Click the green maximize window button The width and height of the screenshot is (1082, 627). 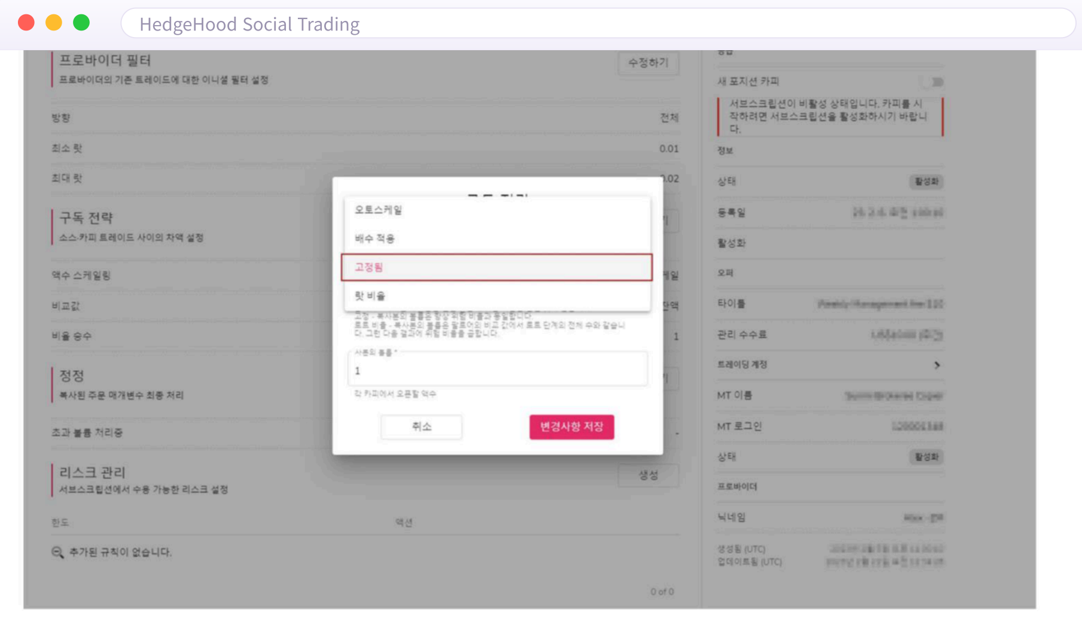tap(81, 23)
